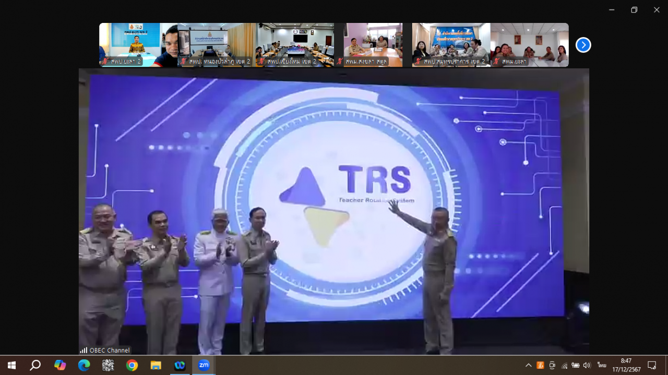Close the Zoom meeting window
The width and height of the screenshot is (668, 375).
[x=657, y=9]
